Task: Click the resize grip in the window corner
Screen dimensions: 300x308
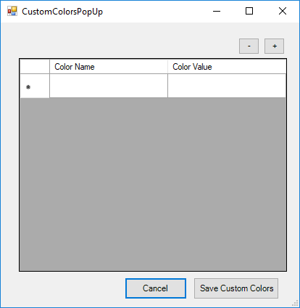Action: point(296,304)
